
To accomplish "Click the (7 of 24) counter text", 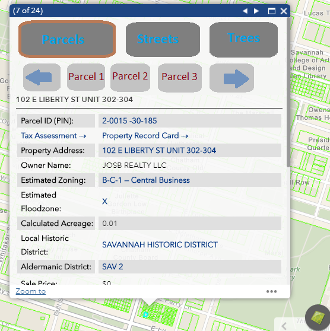I will 28,11.
